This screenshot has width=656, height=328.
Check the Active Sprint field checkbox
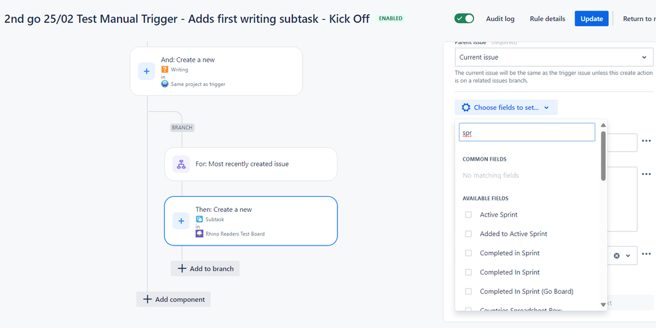(x=468, y=215)
